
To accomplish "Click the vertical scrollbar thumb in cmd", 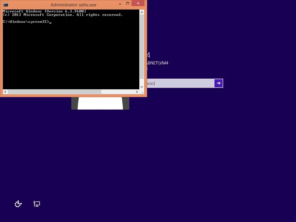I will (142, 47).
